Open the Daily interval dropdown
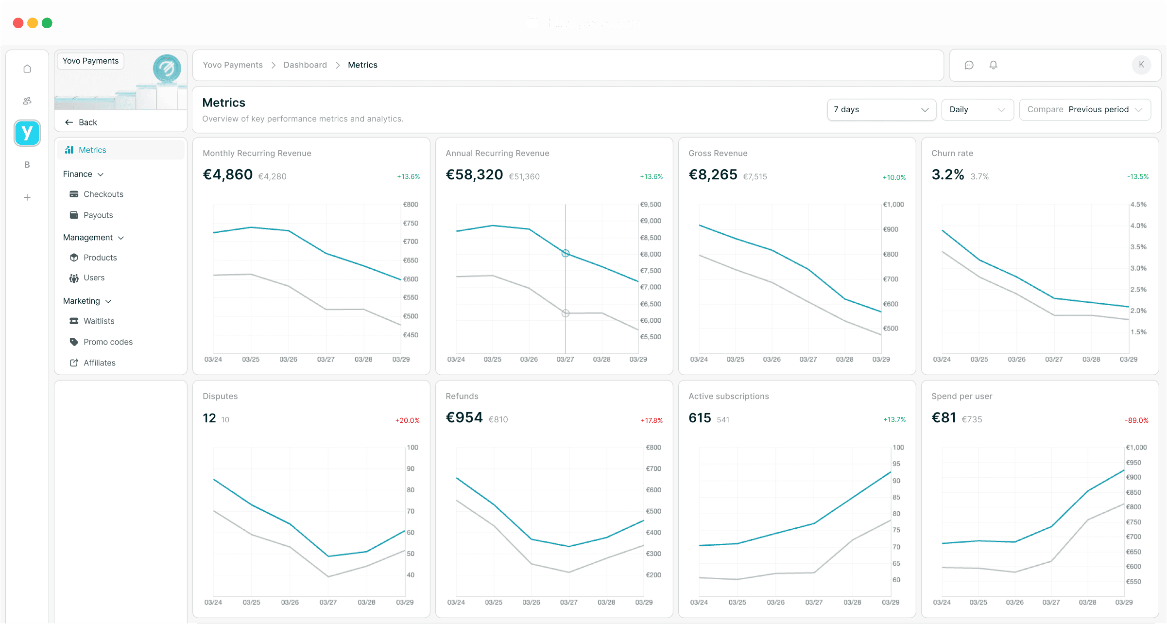The image size is (1167, 624). pyautogui.click(x=977, y=110)
